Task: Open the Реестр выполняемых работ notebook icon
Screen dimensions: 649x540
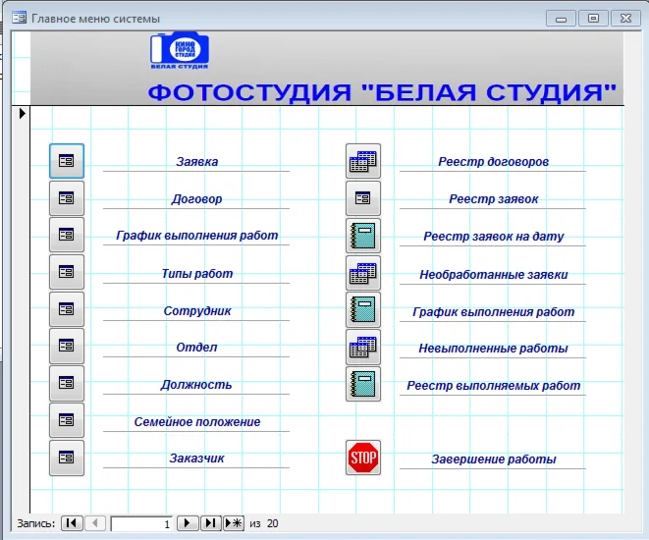Action: tap(363, 384)
